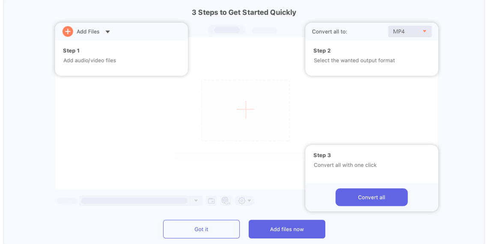Viewport: 488px width, 244px height.
Task: Click the Step 3 description text
Action: click(345, 165)
